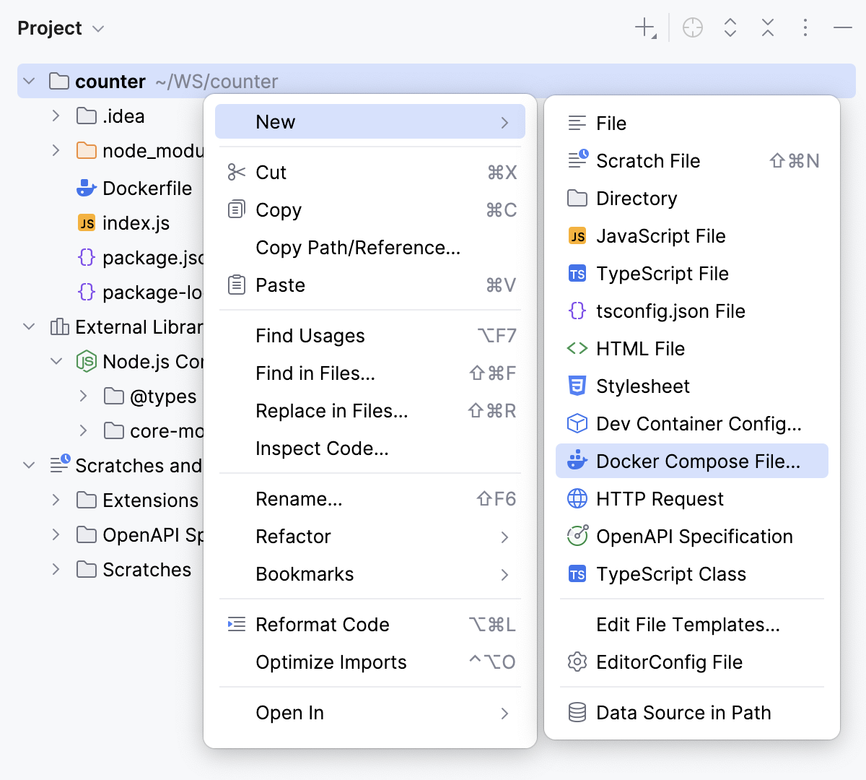The height and width of the screenshot is (780, 866).
Task: Click the EditorConfig File gear icon
Action: pyautogui.click(x=577, y=662)
